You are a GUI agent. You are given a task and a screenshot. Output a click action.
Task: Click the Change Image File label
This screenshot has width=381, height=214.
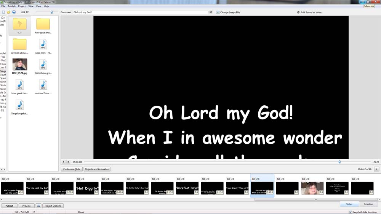pyautogui.click(x=230, y=13)
